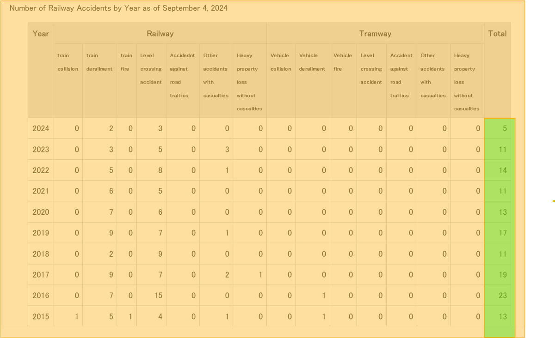Select the 'Tramway' group header
Viewport: 555px width, 338px height.
pyautogui.click(x=375, y=33)
